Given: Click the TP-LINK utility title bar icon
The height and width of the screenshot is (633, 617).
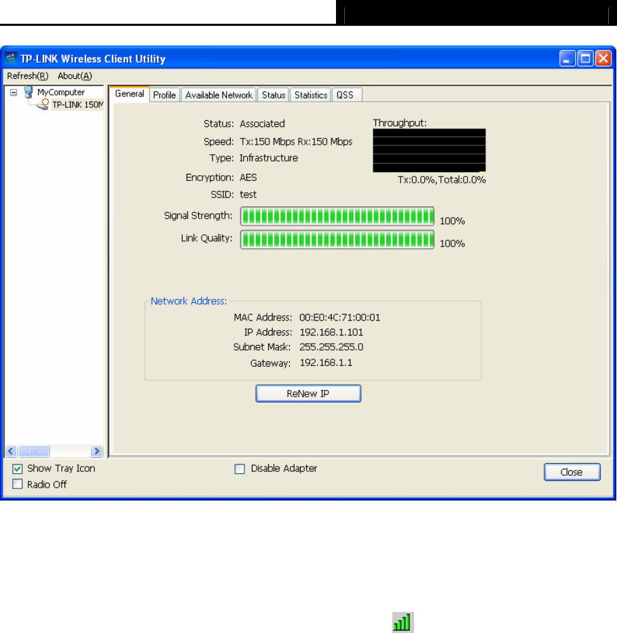Looking at the screenshot, I should pyautogui.click(x=11, y=58).
